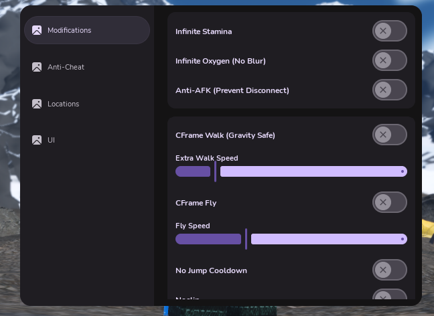
Task: Select the Modifications tab label
Action: point(70,30)
